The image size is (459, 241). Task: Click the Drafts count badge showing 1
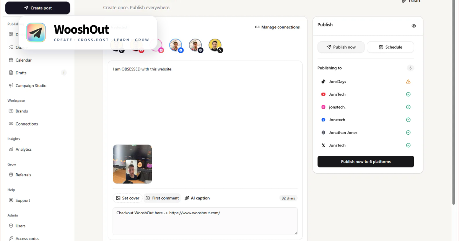tap(63, 73)
